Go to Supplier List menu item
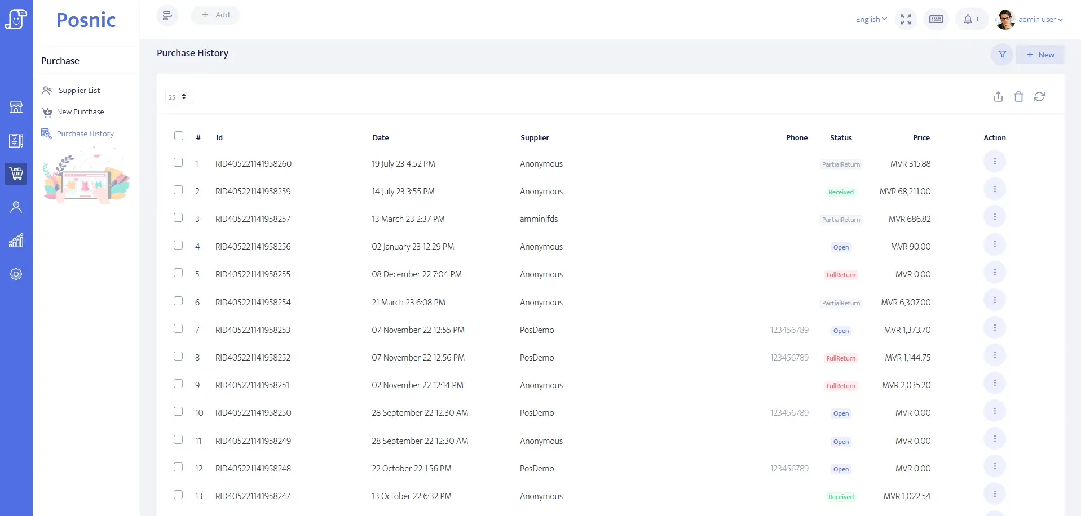This screenshot has height=516, width=1081. coord(79,91)
